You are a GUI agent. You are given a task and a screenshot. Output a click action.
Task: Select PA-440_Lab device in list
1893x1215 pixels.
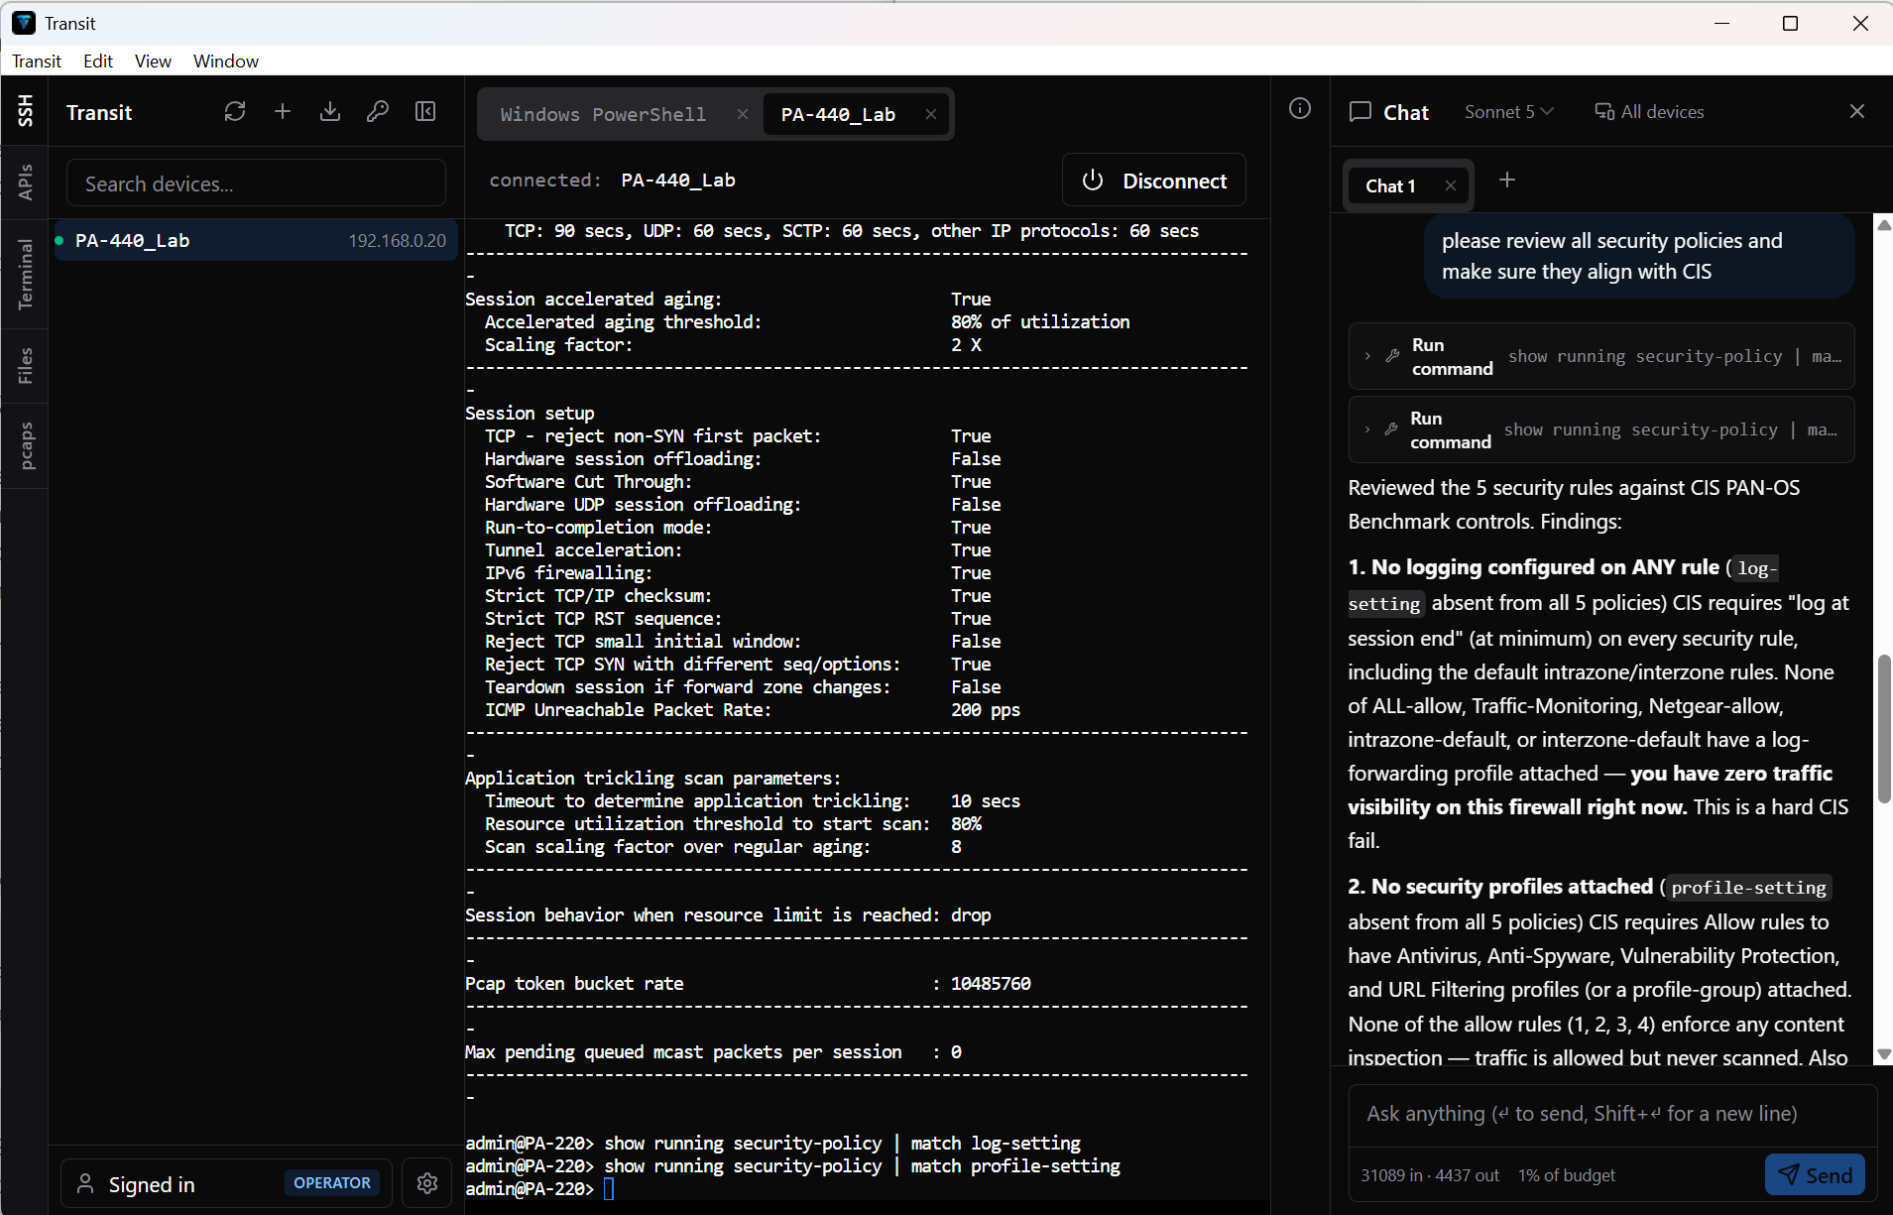[256, 241]
